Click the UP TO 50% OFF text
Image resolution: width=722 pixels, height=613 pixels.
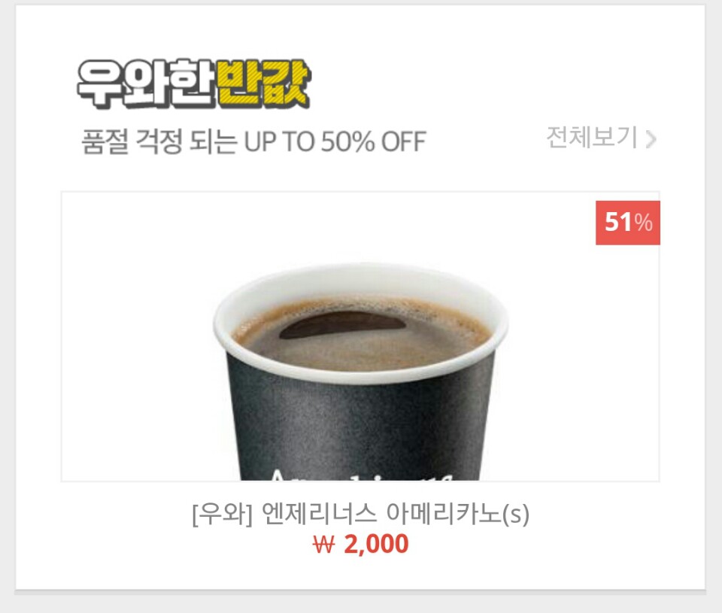point(335,141)
